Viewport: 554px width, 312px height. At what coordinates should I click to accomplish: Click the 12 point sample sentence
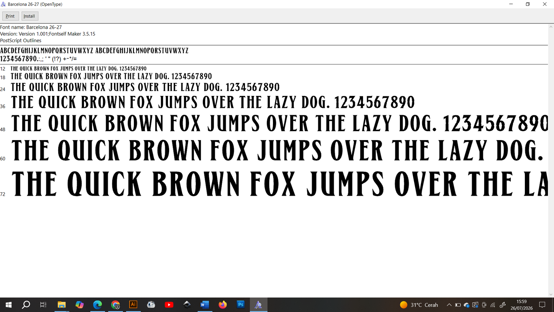pos(79,69)
